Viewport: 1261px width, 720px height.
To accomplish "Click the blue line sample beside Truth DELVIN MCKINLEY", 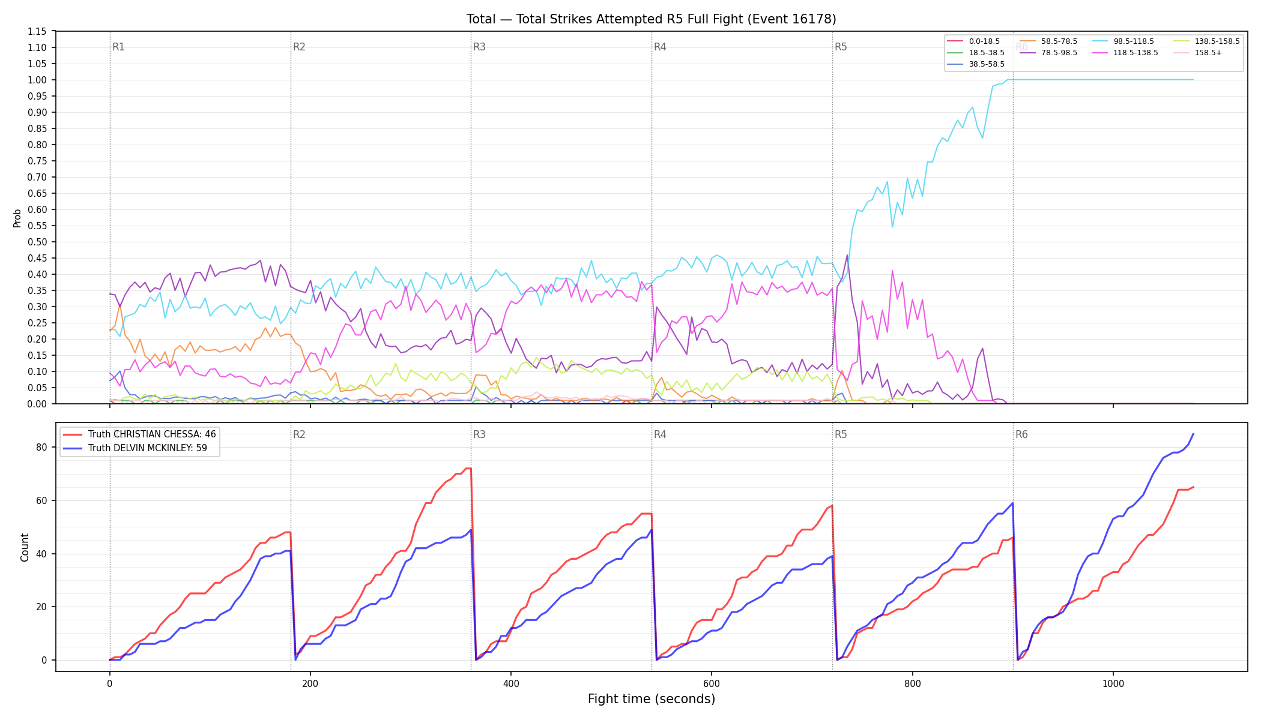I will click(x=73, y=448).
